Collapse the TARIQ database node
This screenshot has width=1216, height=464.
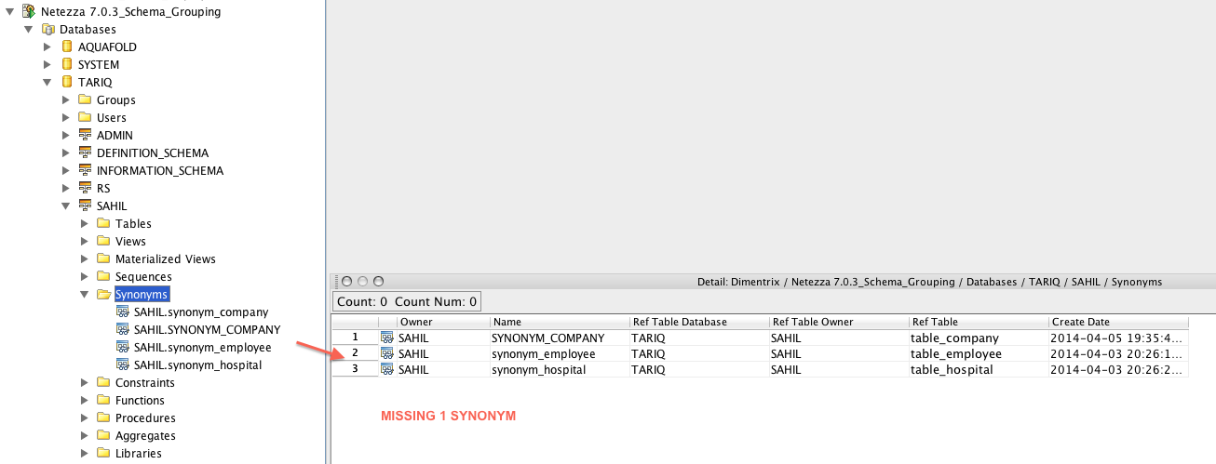click(47, 82)
